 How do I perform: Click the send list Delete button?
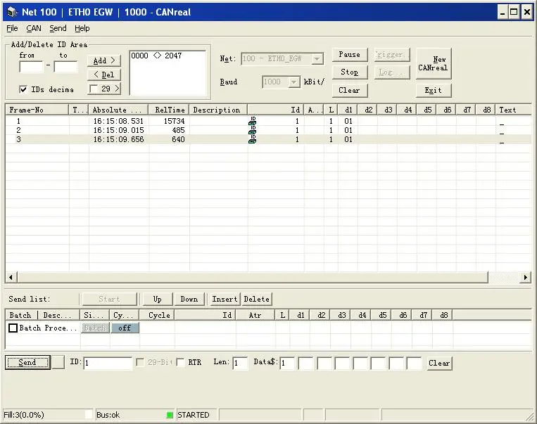tap(256, 299)
